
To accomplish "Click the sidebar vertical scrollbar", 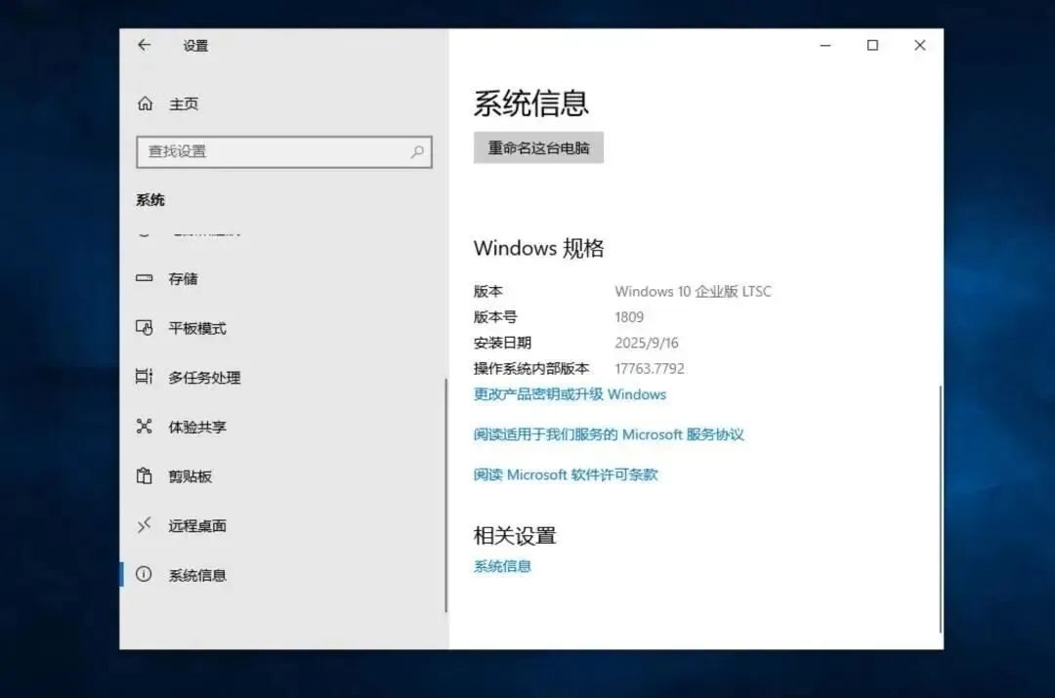I will point(445,494).
